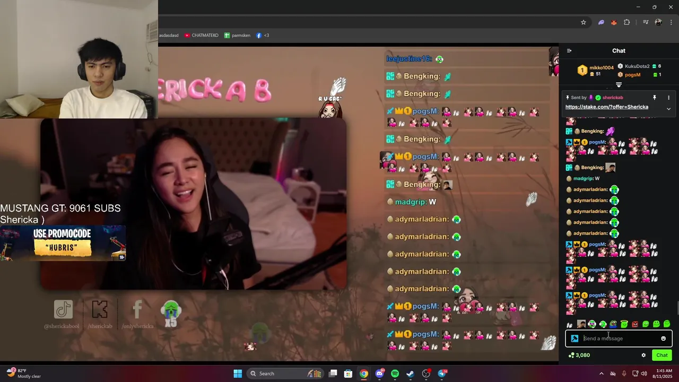Viewport: 679px width, 382px height.
Task: Open the Phantom wallet extension
Action: (601, 22)
